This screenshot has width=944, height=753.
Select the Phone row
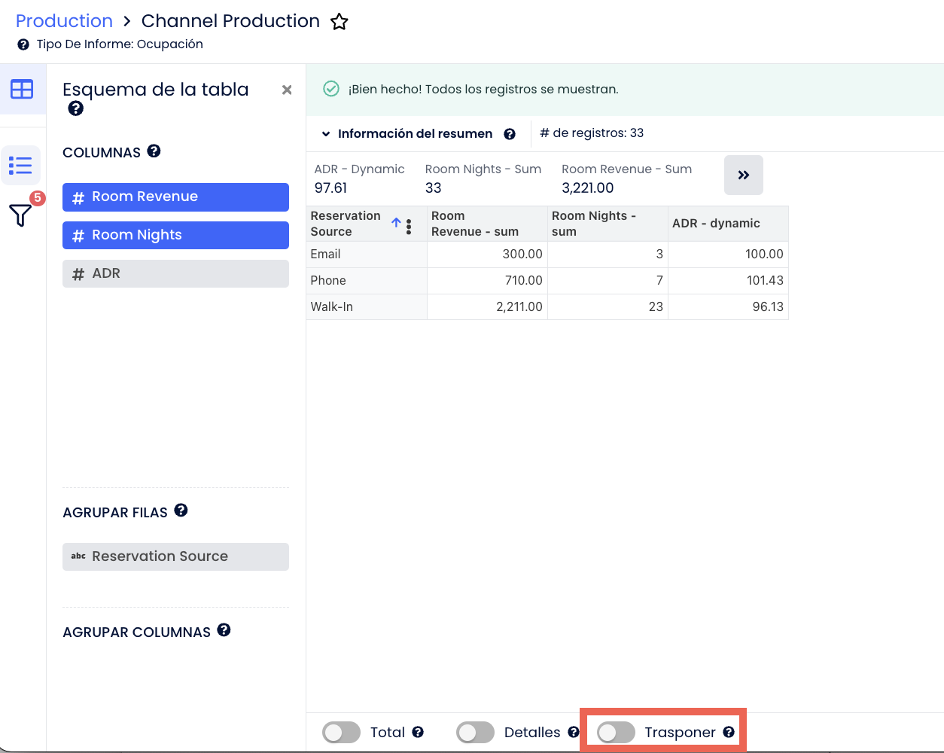pos(547,281)
